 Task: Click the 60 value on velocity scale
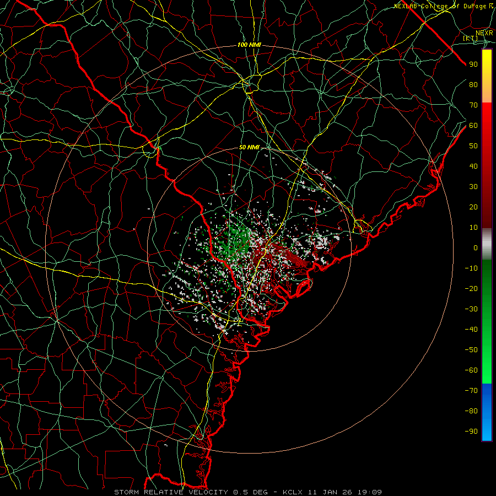[473, 126]
